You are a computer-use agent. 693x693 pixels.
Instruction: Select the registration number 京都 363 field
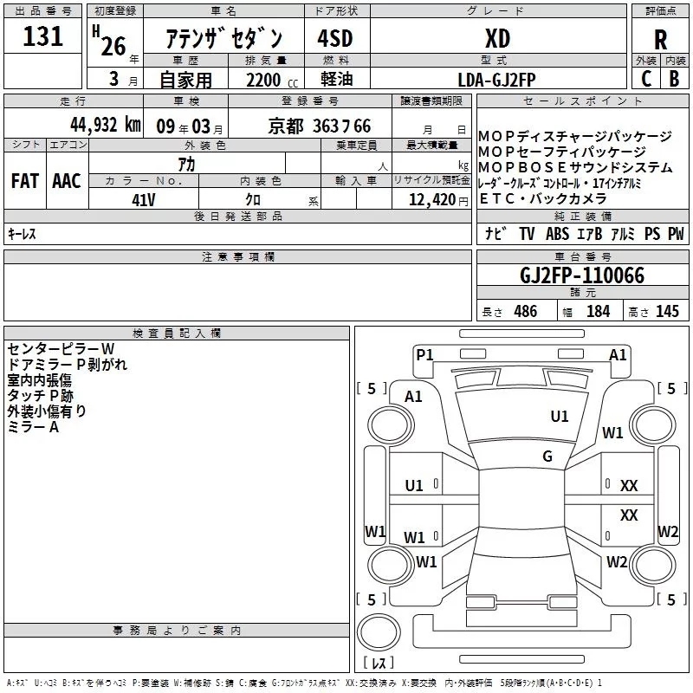(319, 126)
